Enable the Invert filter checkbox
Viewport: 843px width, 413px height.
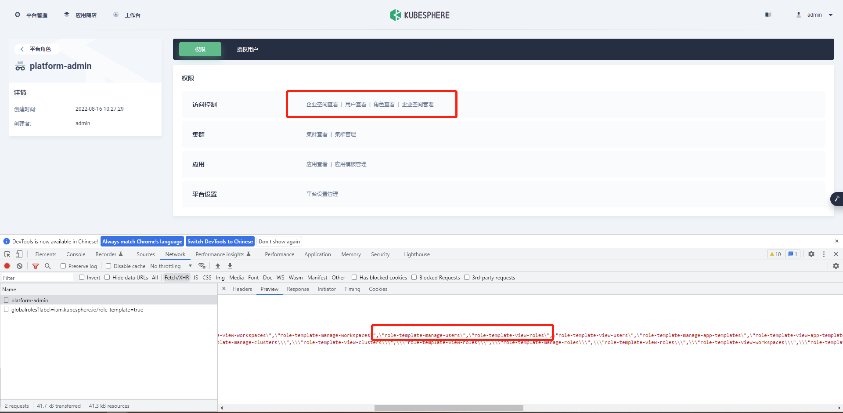pos(82,277)
